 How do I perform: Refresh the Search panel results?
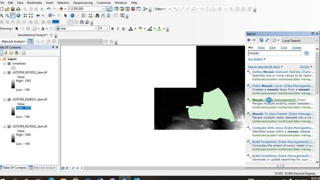(x=267, y=40)
